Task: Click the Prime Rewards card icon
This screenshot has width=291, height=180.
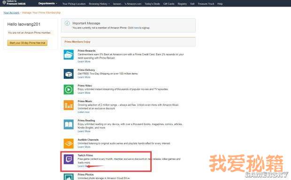Action: [x=69, y=55]
